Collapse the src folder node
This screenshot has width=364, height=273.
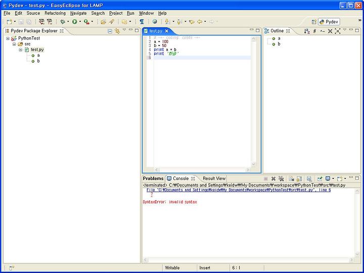pyautogui.click(x=14, y=44)
